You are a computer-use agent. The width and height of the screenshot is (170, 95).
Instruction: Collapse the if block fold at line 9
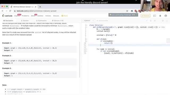click(87, 41)
